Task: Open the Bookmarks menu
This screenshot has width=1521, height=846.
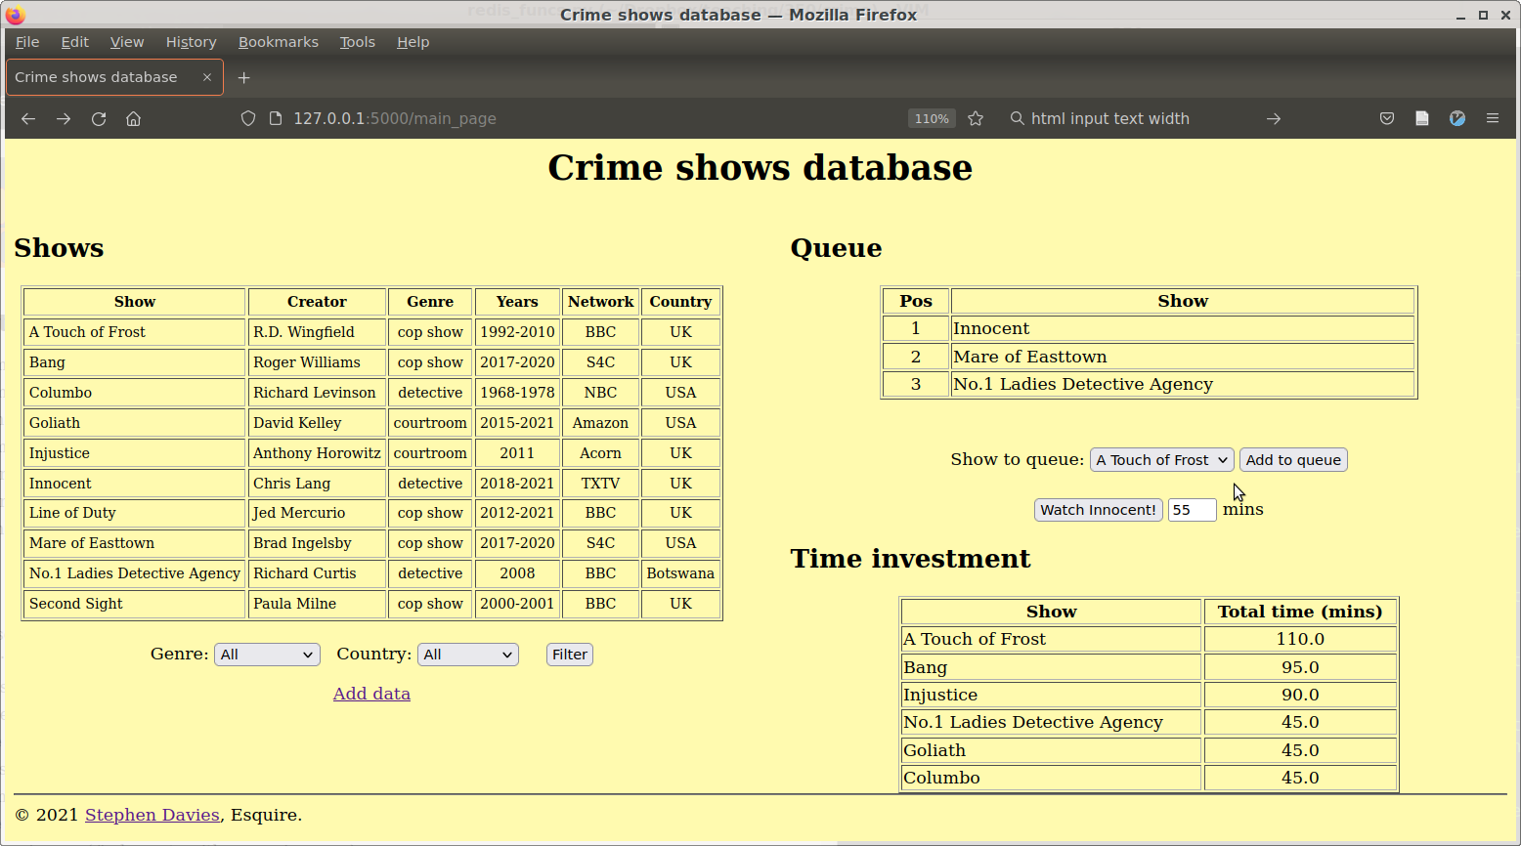Action: tap(278, 42)
